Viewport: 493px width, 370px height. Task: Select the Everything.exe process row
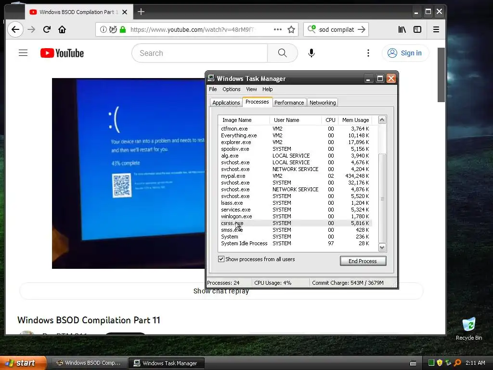pyautogui.click(x=295, y=135)
